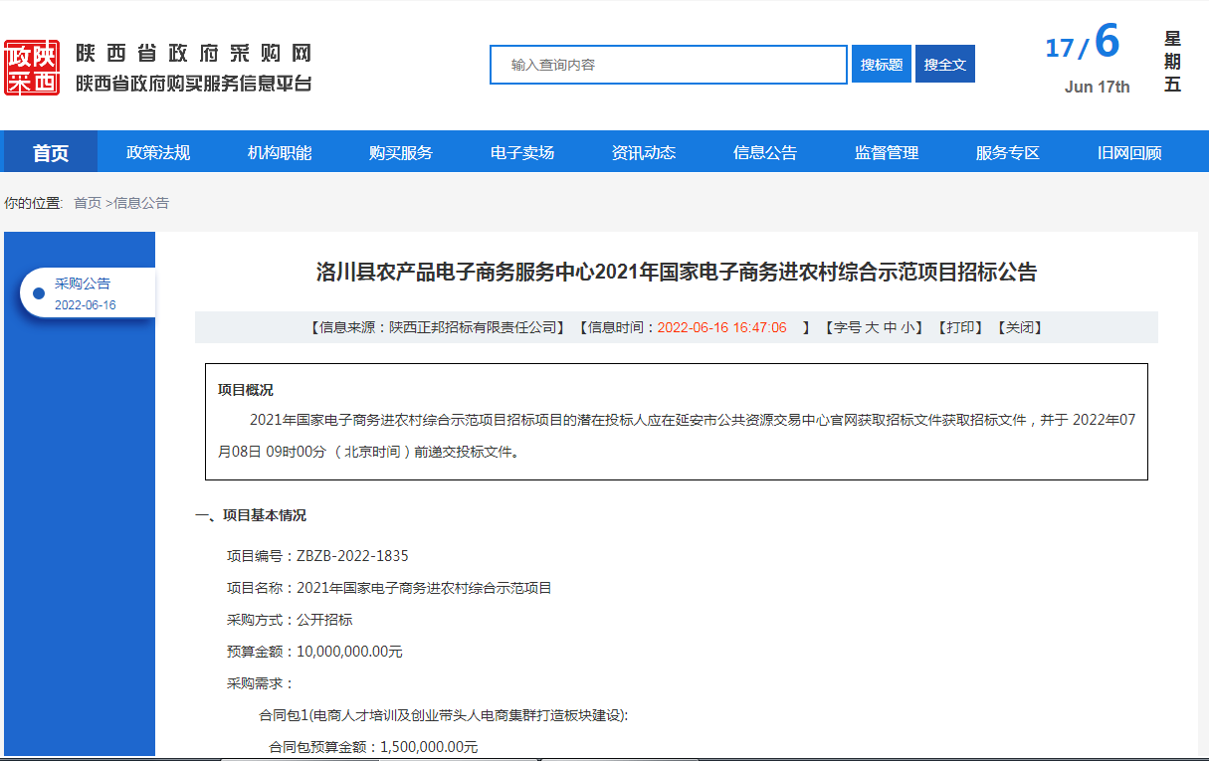
Task: Set the font size to 小
Action: (907, 327)
